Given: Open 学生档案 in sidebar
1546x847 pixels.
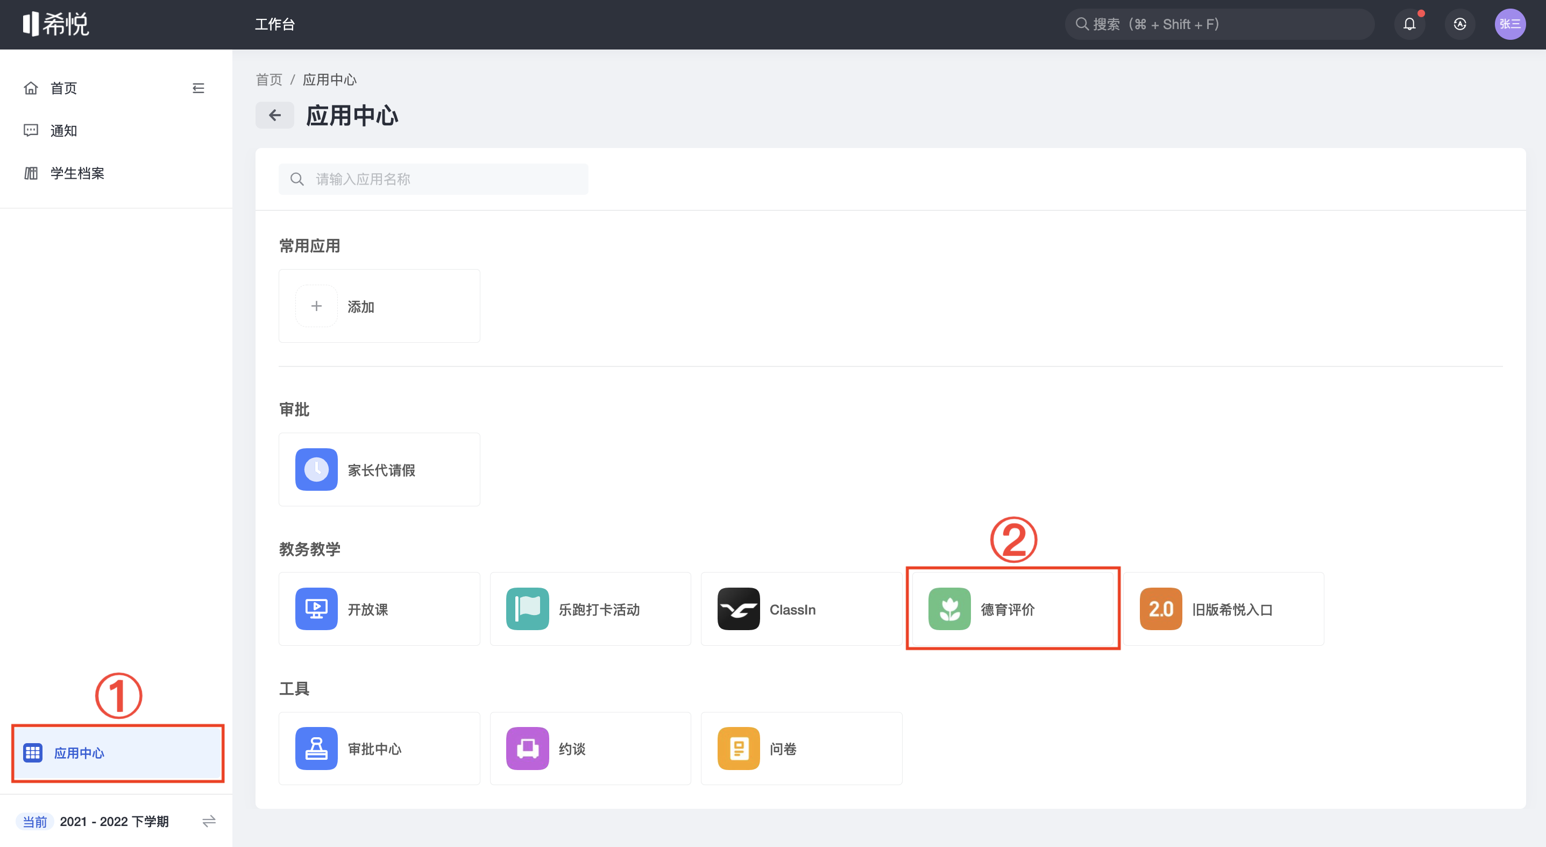Looking at the screenshot, I should [x=77, y=173].
